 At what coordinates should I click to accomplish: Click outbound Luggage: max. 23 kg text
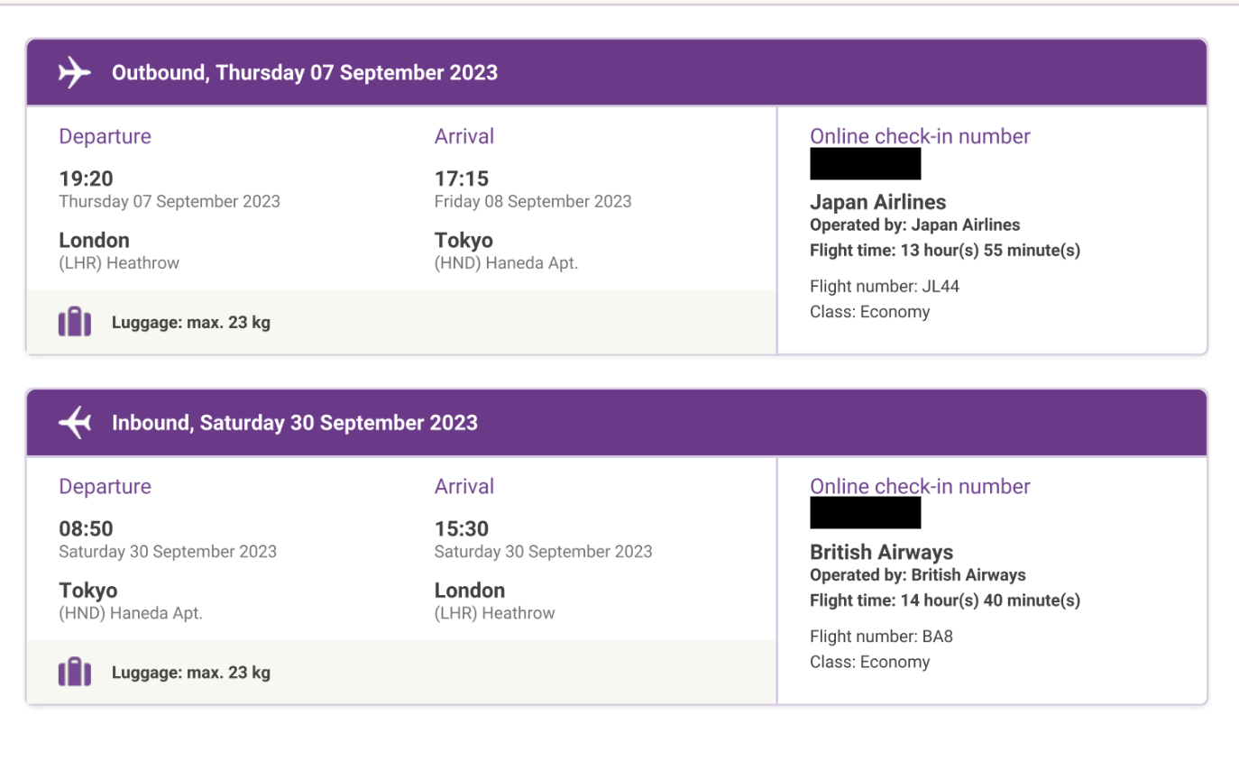191,322
